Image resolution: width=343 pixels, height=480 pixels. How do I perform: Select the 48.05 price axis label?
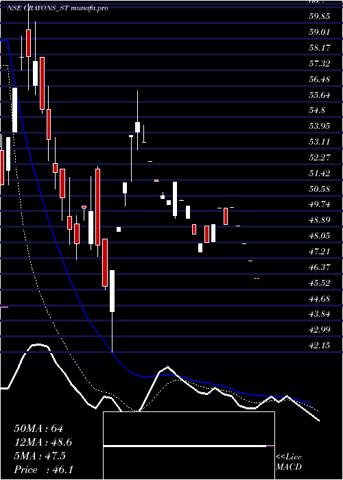[320, 236]
